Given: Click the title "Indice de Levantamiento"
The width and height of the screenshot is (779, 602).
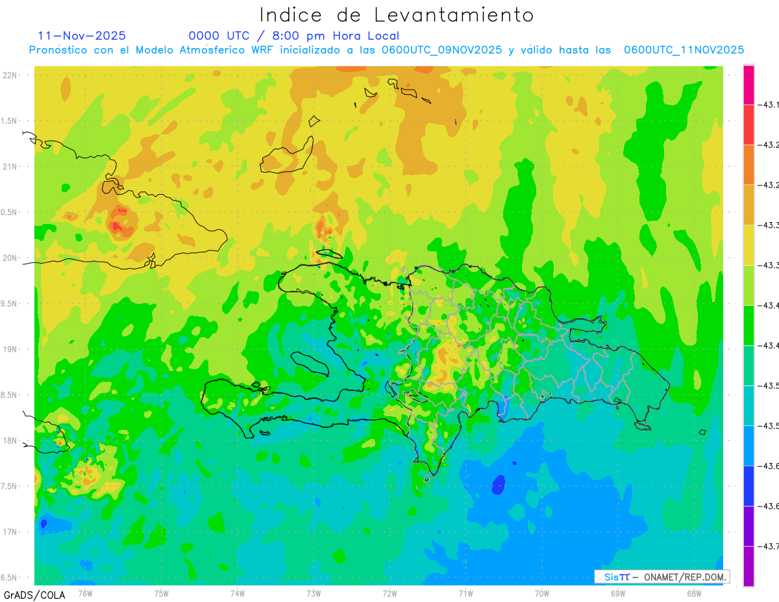Looking at the screenshot, I should (x=397, y=14).
